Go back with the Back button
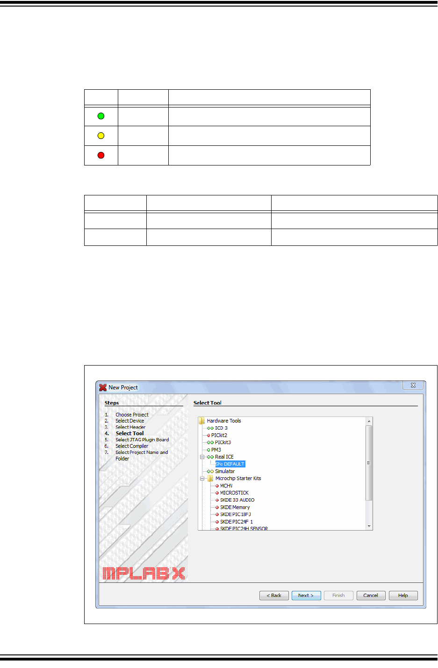This screenshot has height=668, width=438. tap(274, 596)
